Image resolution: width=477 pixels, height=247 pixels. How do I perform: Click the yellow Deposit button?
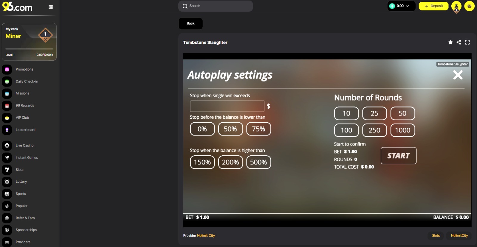(x=433, y=6)
